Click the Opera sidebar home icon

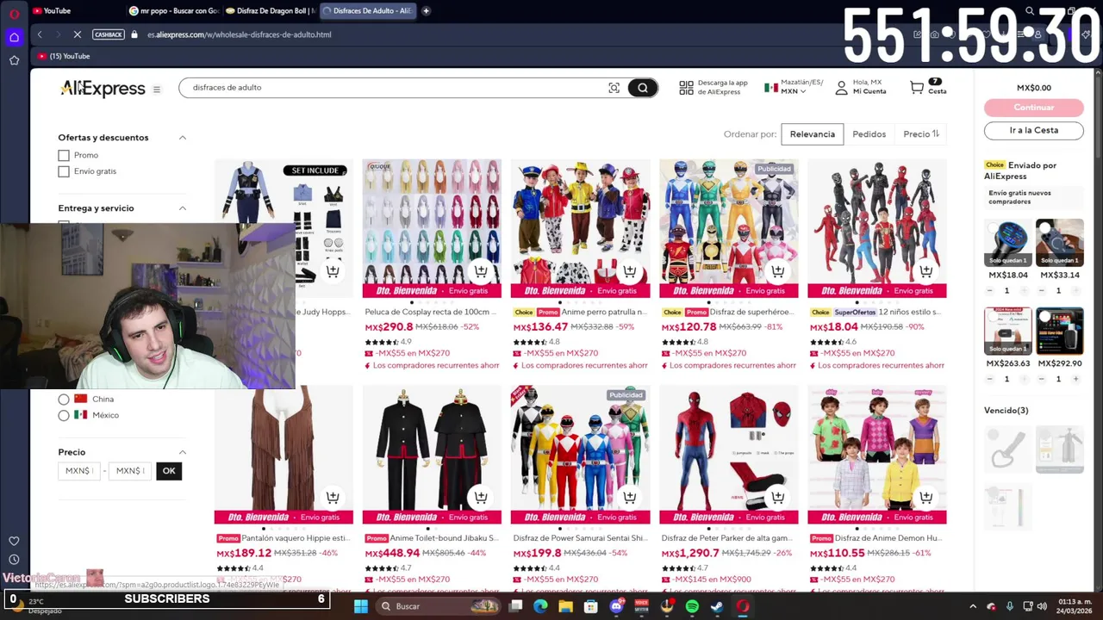14,37
